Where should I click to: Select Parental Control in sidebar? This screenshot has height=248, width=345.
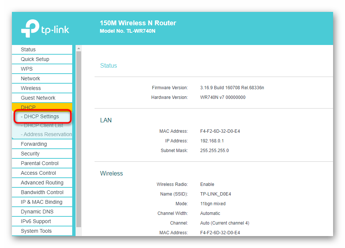(40, 163)
